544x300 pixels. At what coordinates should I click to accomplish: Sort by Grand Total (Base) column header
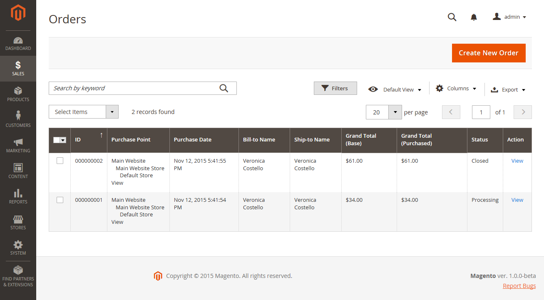(x=369, y=140)
